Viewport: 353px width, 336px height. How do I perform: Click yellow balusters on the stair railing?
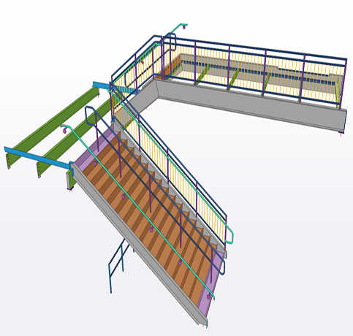tap(170, 175)
